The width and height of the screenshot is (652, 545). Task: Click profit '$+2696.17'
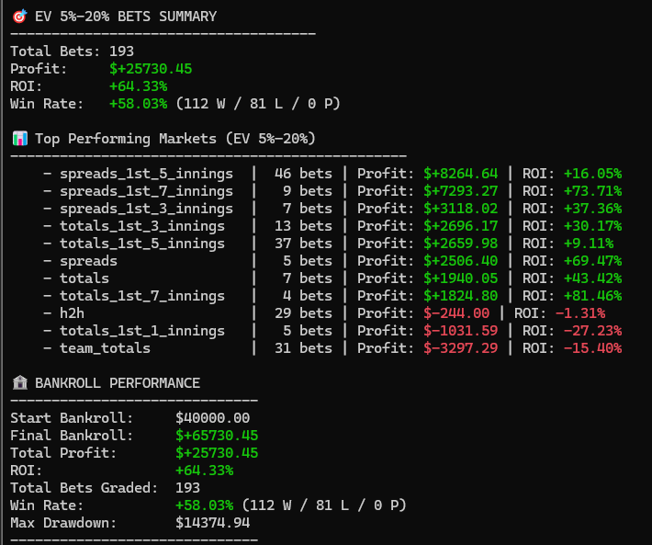pyautogui.click(x=460, y=226)
